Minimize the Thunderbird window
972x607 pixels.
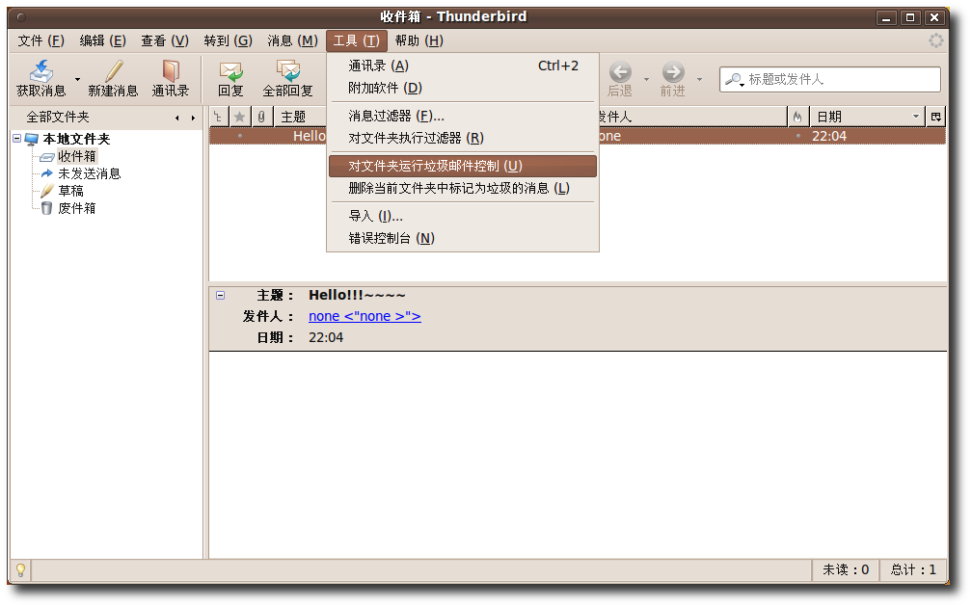886,17
